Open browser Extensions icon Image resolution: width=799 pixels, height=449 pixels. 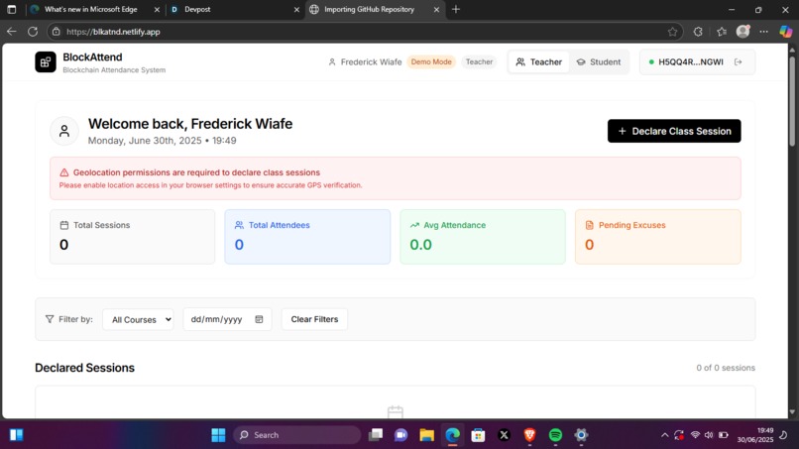tap(698, 32)
